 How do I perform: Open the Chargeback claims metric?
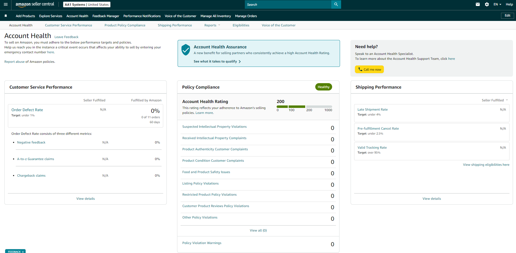(31, 176)
